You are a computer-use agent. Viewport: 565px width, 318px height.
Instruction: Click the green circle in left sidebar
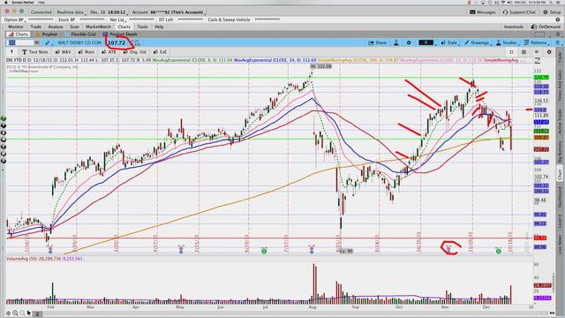(x=4, y=118)
